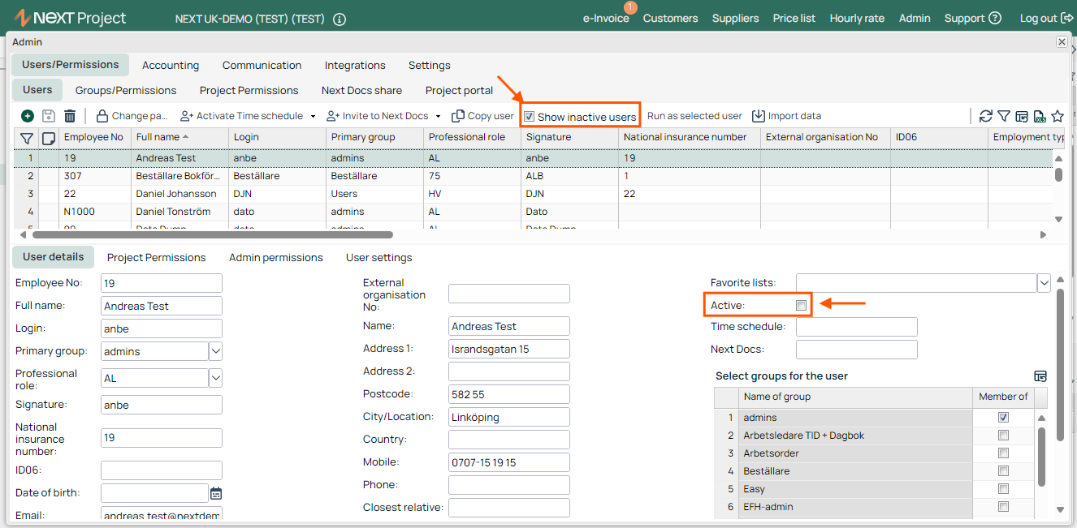
Task: Expand the Professional role dropdown
Action: coord(216,378)
